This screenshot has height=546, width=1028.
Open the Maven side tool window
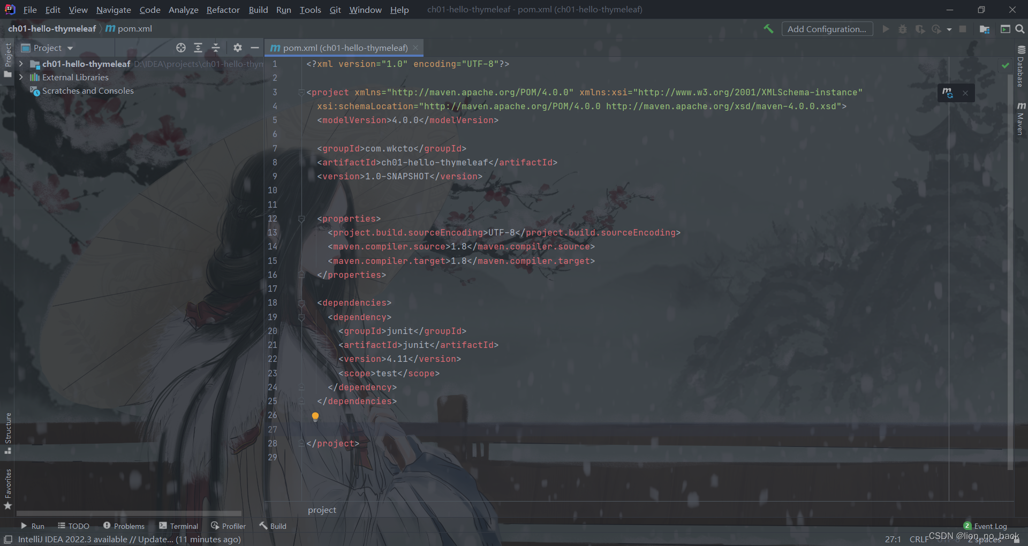1021,119
